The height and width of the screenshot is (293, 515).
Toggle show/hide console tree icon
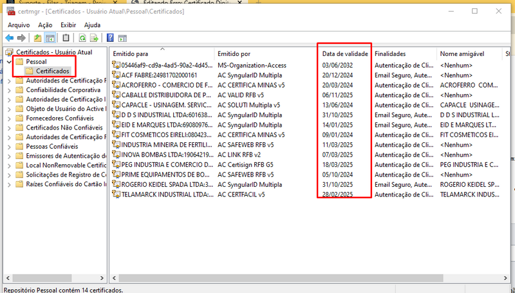(50, 38)
